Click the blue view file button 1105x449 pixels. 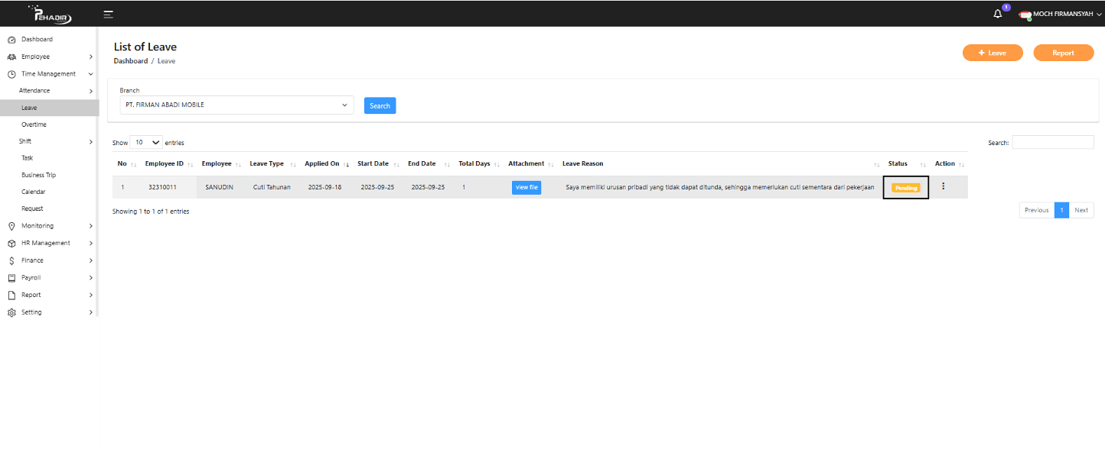(x=526, y=187)
